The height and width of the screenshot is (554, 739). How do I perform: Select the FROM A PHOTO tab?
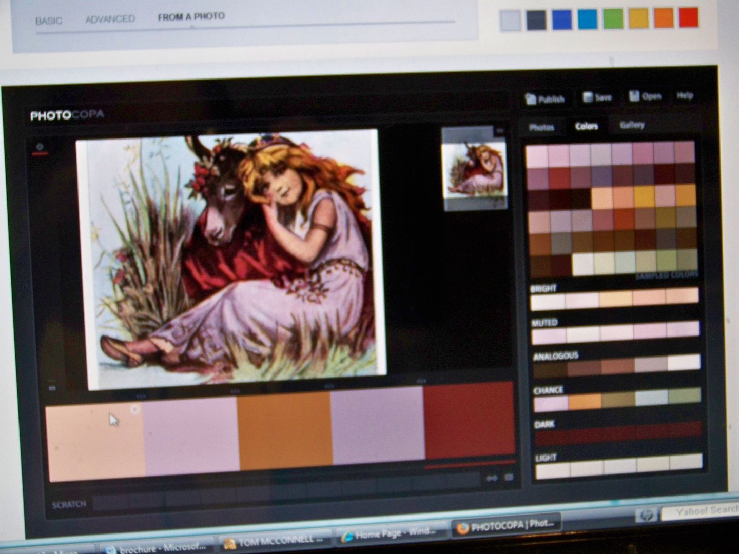pyautogui.click(x=191, y=17)
